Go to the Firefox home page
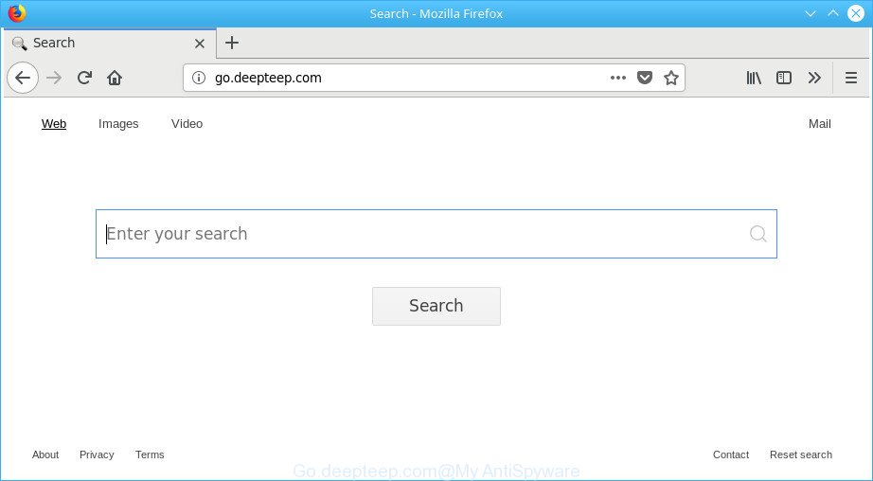The image size is (873, 481). coord(115,78)
